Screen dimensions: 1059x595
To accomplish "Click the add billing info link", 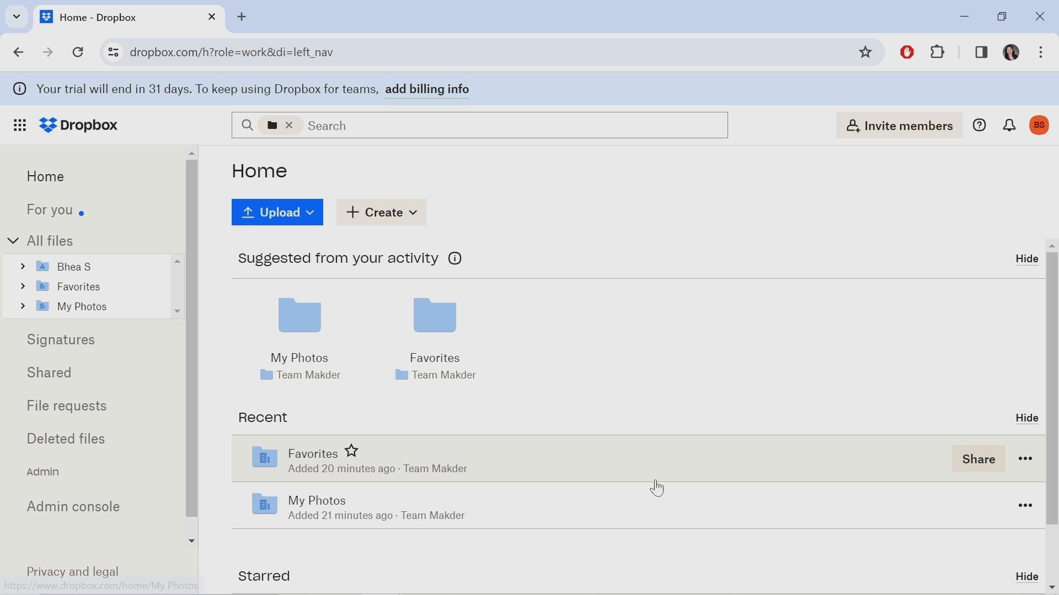I will (x=427, y=89).
